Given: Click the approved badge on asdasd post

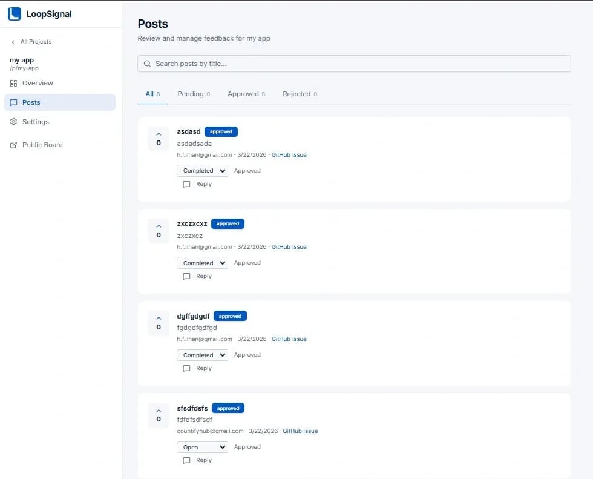Looking at the screenshot, I should click(221, 131).
